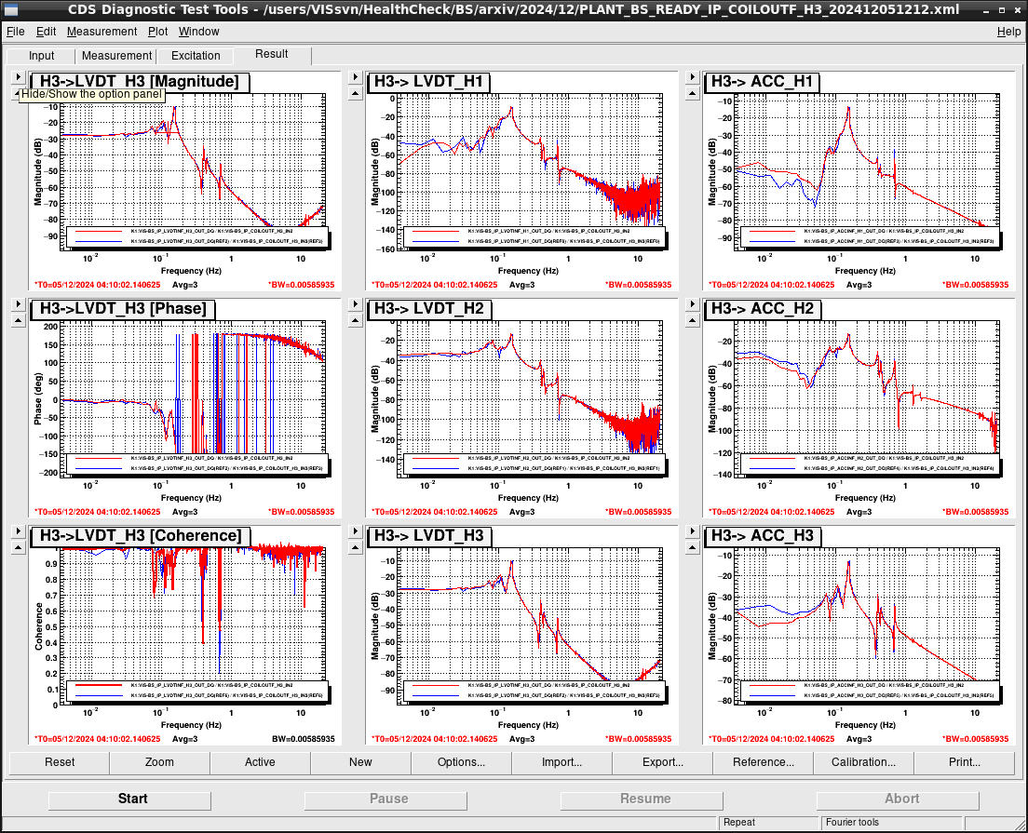
Task: Click right-arrow icon beside H3-> ACC_H3 plot
Action: (x=693, y=531)
